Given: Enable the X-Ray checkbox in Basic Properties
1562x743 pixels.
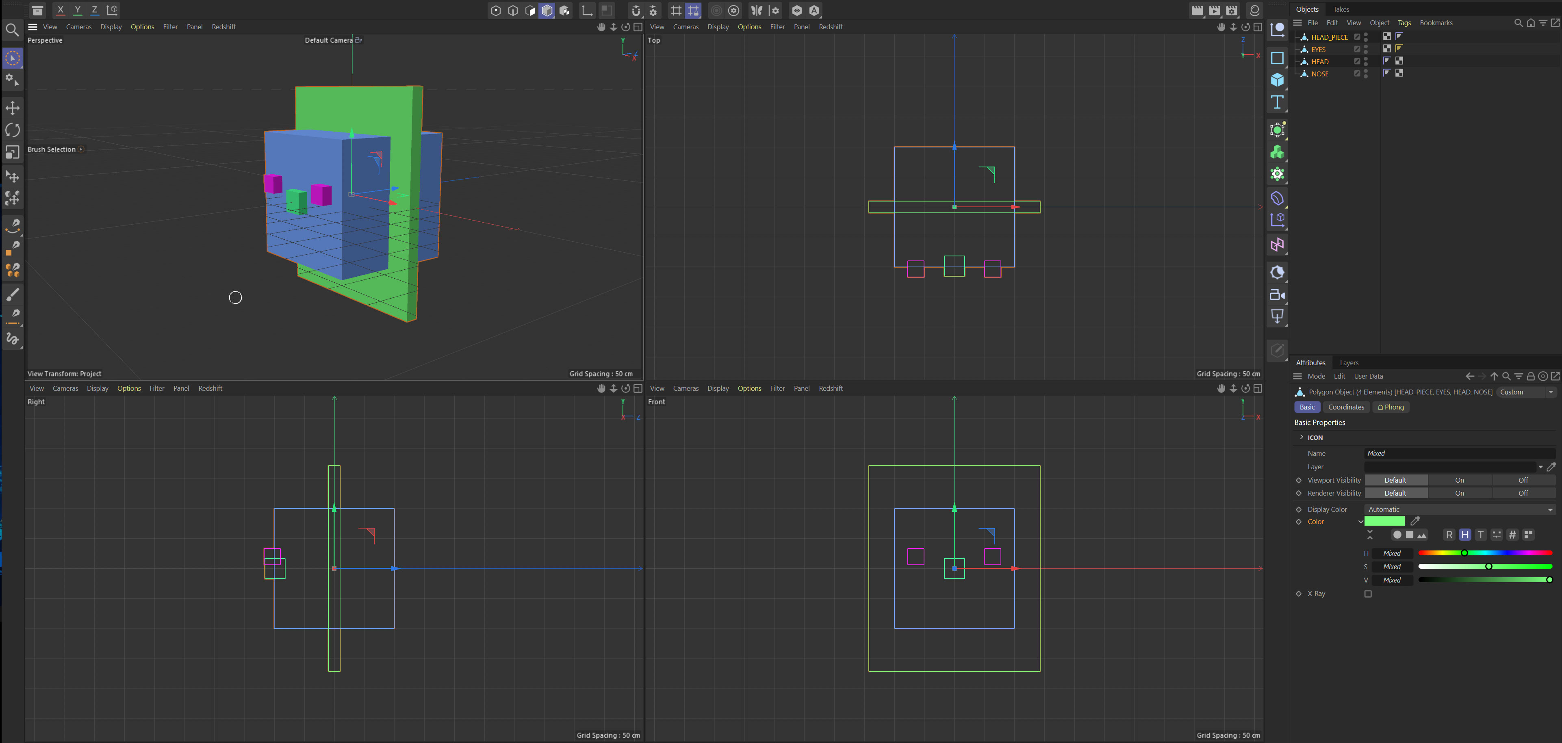Looking at the screenshot, I should pyautogui.click(x=1368, y=594).
